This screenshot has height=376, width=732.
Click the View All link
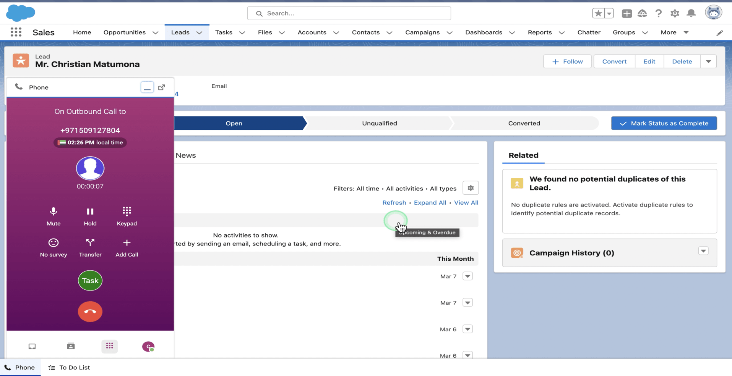click(x=466, y=203)
